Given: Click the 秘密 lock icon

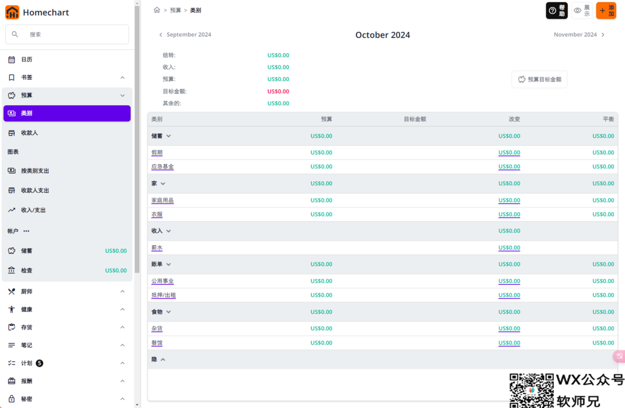Looking at the screenshot, I should click(12, 399).
